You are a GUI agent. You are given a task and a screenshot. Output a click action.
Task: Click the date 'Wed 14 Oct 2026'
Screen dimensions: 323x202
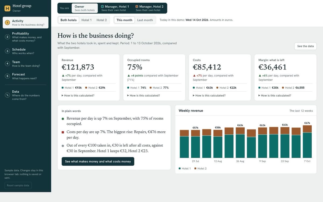(197, 20)
